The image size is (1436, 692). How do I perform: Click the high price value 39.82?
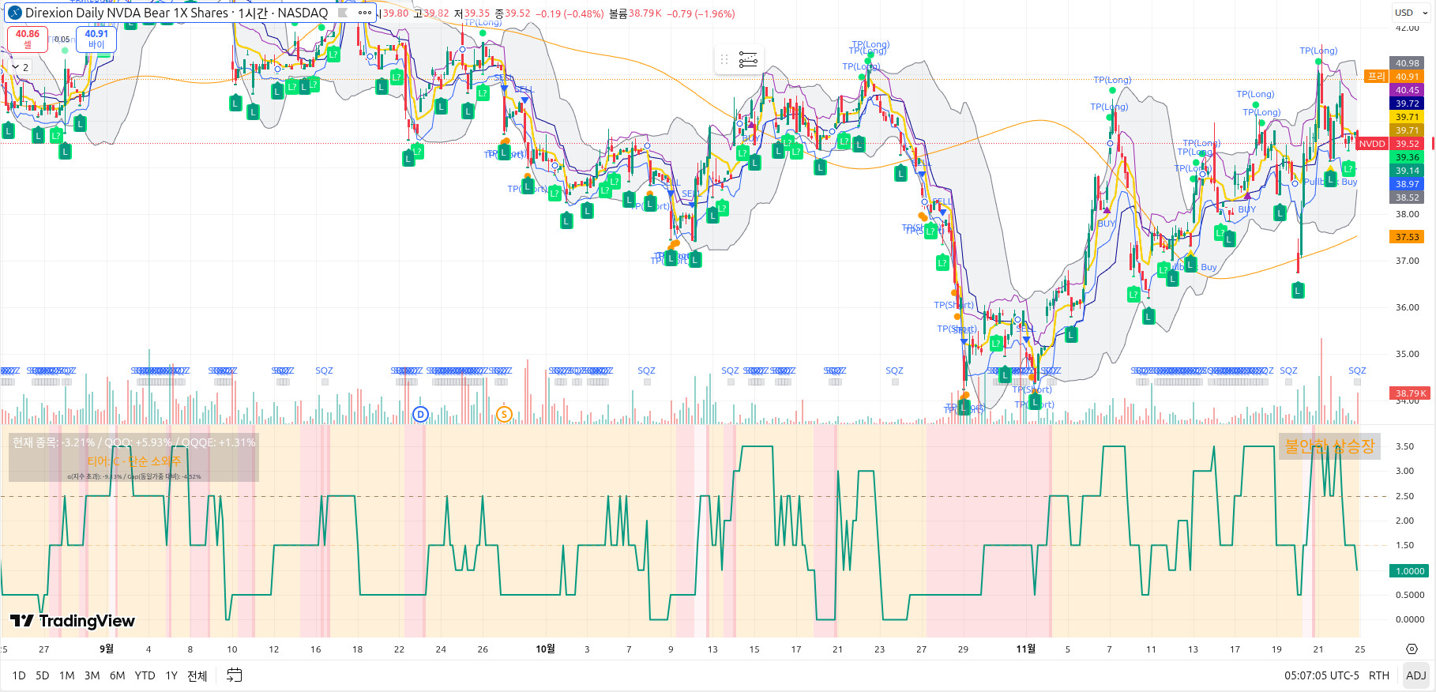436,13
